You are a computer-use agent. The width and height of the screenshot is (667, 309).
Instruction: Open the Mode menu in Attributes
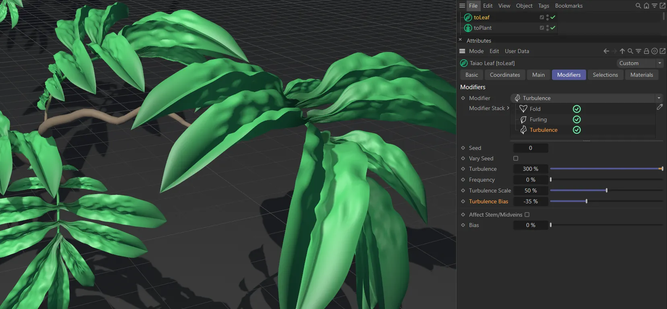(476, 51)
